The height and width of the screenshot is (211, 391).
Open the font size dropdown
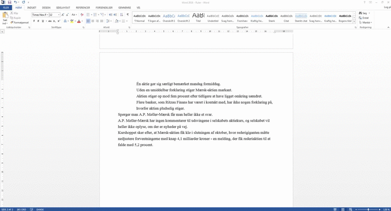[x=59, y=15]
